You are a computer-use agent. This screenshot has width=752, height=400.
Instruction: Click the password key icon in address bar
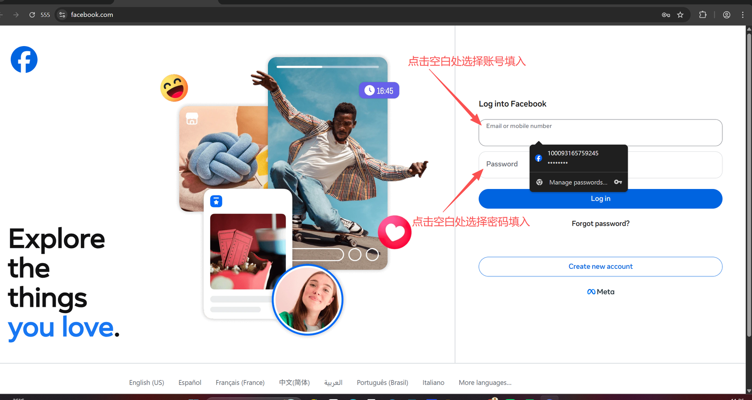coord(666,15)
